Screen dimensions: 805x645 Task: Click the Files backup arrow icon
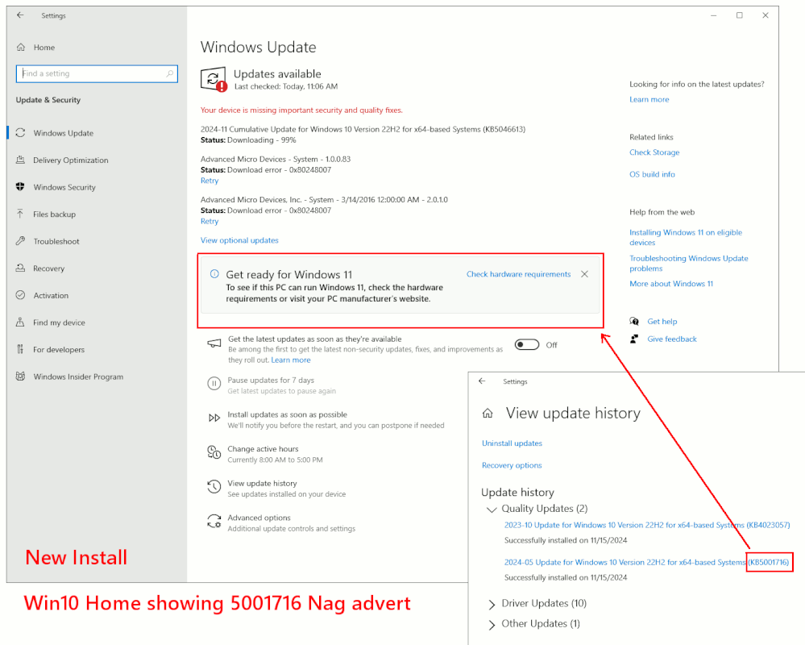pyautogui.click(x=20, y=214)
